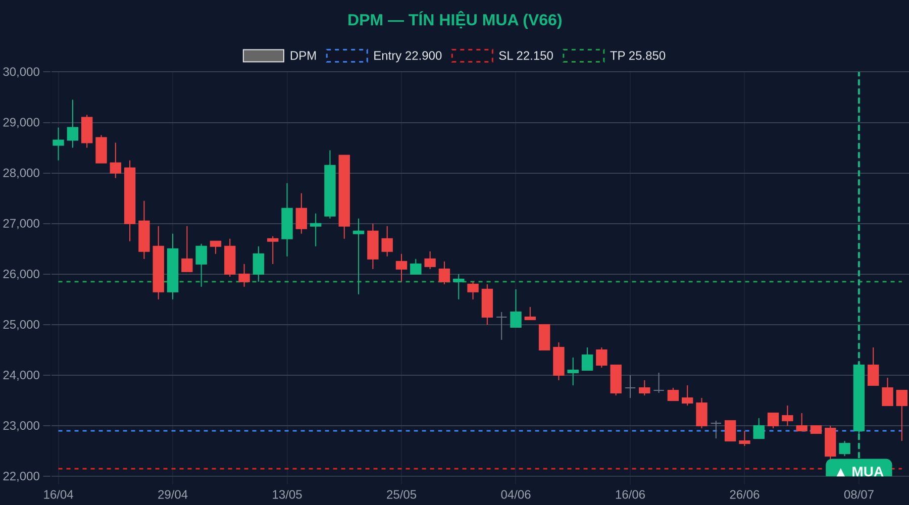This screenshot has height=505, width=909.
Task: Click the green dashed TP legend swatch
Action: coord(584,56)
